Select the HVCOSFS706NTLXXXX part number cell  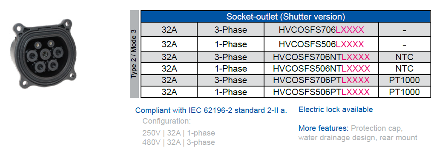(321, 57)
